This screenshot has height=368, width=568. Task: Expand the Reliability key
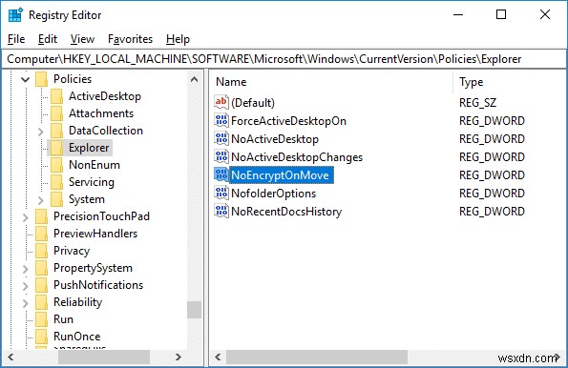pos(26,303)
